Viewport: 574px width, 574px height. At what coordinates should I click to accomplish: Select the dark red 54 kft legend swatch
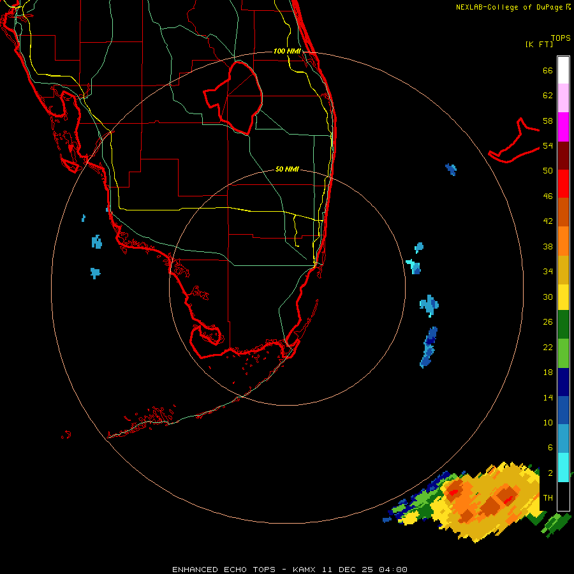click(x=563, y=156)
